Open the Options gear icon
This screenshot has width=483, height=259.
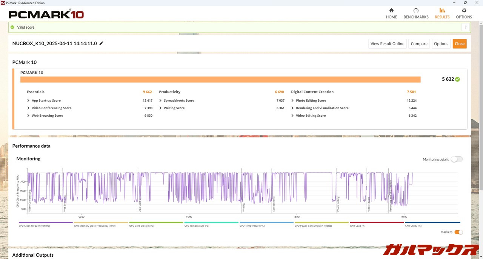pyautogui.click(x=464, y=11)
